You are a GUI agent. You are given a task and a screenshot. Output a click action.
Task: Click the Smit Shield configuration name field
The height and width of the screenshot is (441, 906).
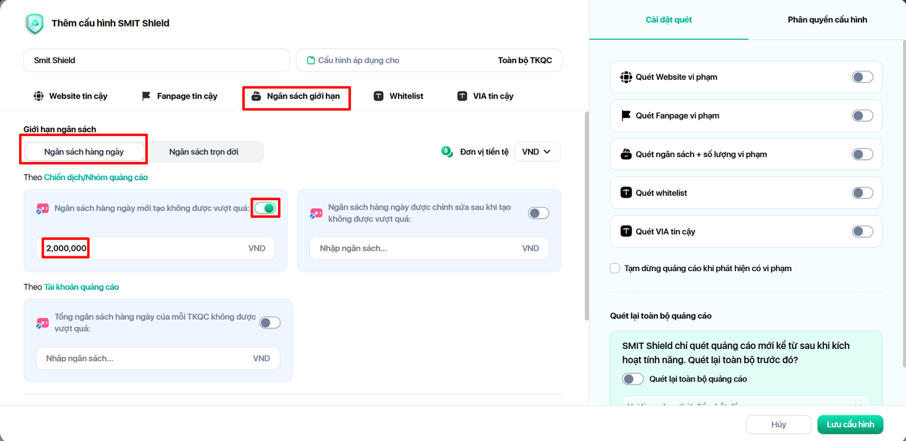[156, 61]
